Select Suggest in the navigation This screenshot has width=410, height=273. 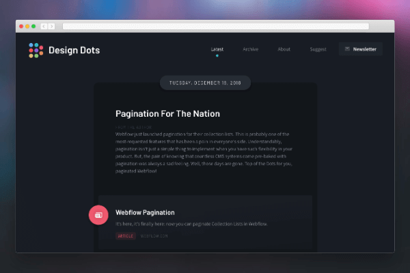click(x=318, y=49)
